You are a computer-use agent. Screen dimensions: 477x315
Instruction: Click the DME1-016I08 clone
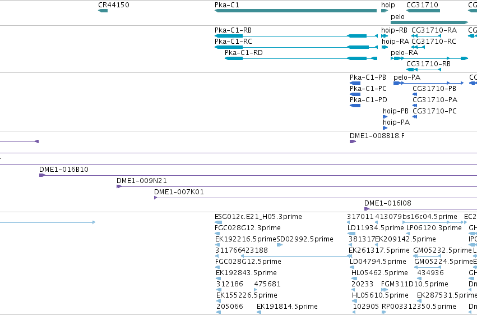click(x=420, y=209)
